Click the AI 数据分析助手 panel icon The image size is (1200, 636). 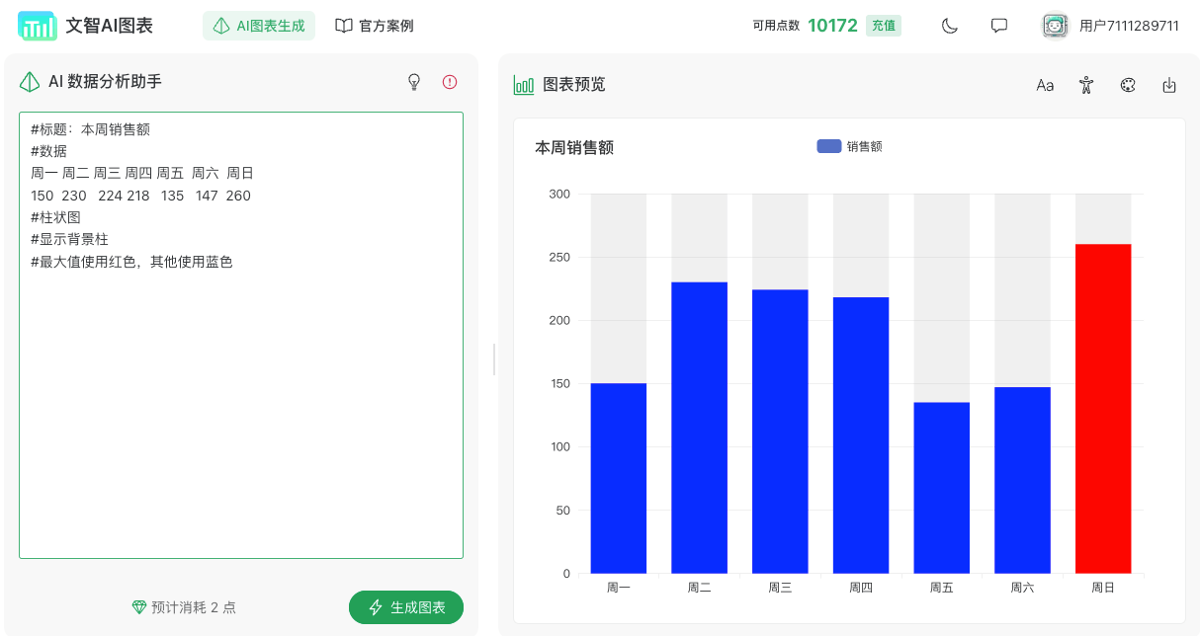(x=30, y=82)
